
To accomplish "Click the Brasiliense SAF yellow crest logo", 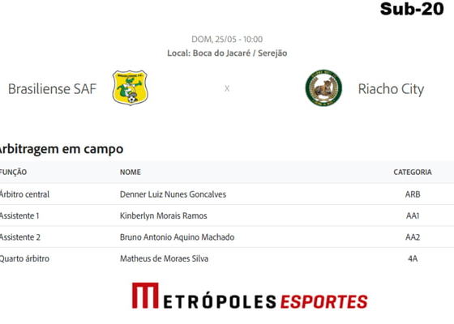I will [130, 87].
